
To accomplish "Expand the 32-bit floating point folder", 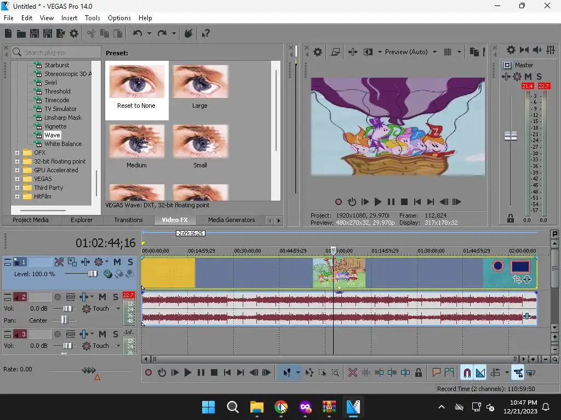I will click(17, 161).
